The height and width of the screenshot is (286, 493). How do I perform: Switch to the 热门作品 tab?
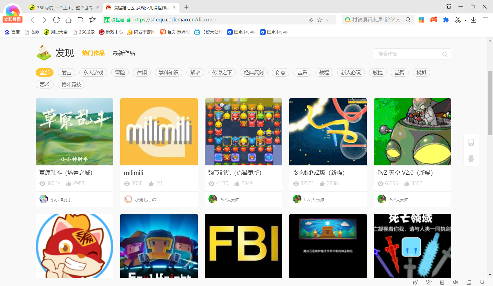click(x=93, y=53)
